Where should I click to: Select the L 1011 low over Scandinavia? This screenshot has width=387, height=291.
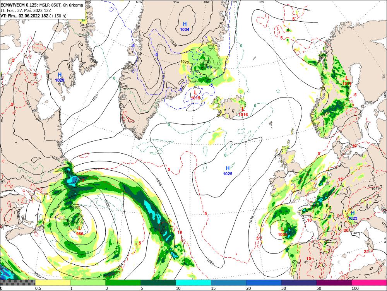[346, 81]
